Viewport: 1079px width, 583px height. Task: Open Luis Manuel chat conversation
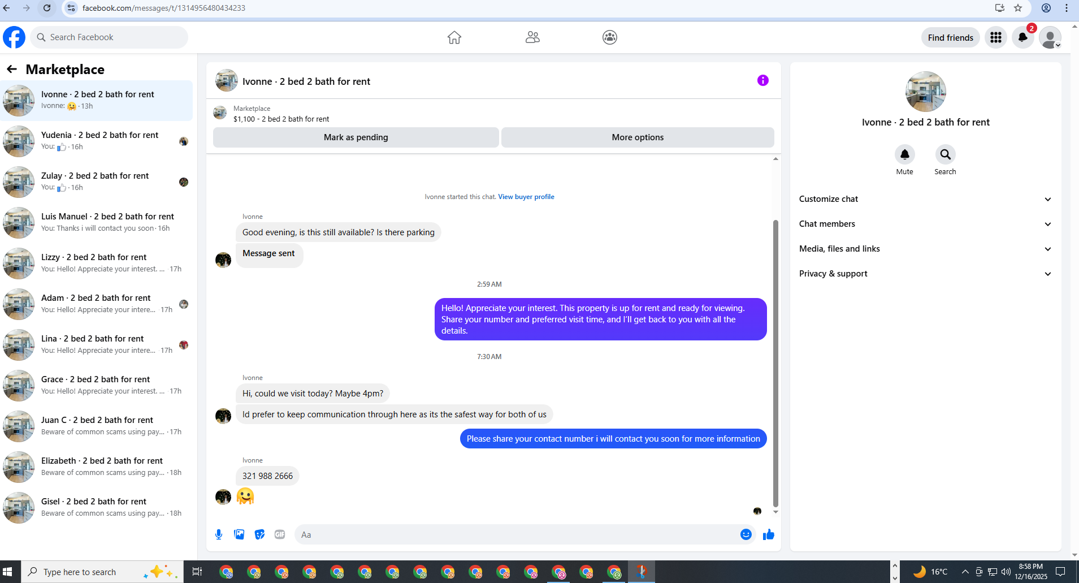click(x=96, y=223)
